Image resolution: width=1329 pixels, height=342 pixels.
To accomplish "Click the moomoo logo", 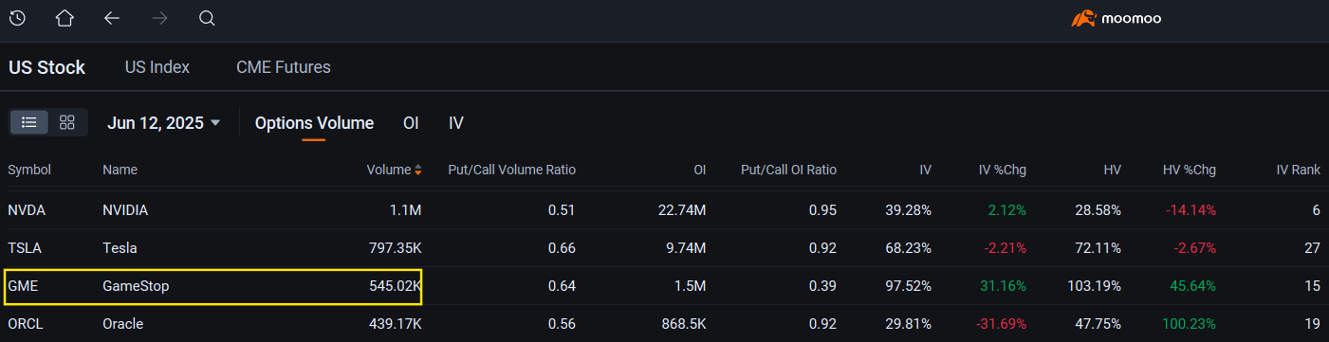I will pyautogui.click(x=1117, y=18).
